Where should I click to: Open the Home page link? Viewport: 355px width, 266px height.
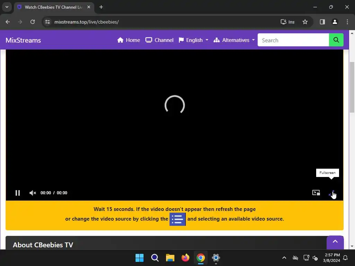128,40
